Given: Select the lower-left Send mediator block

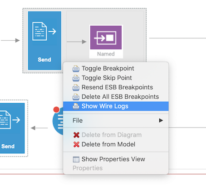Looking at the screenshot, I should coord(12,128).
